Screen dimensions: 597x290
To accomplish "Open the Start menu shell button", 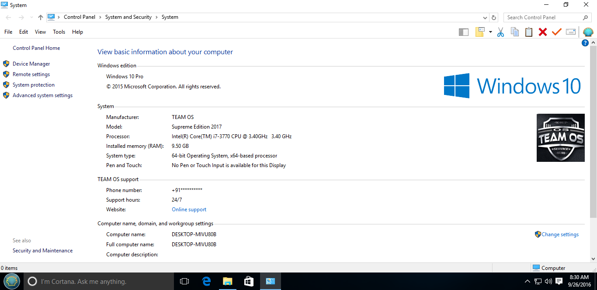I will point(12,281).
